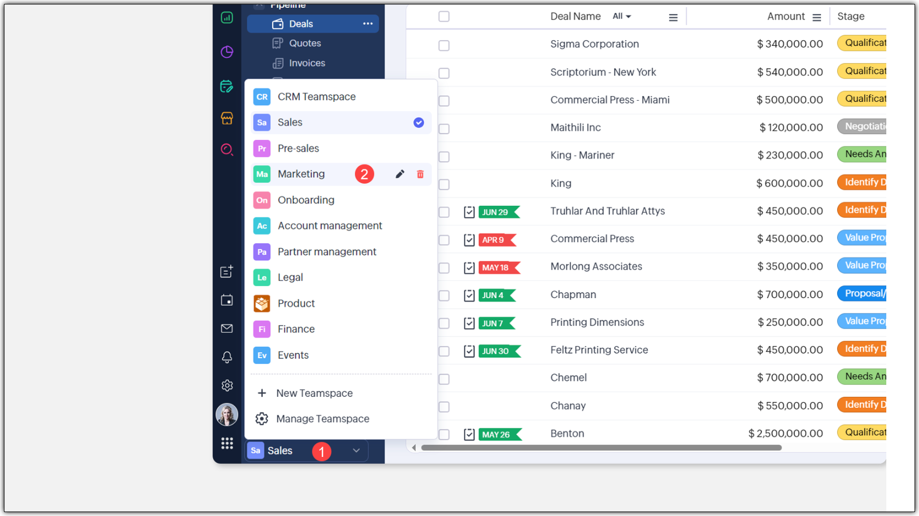Click the horizontal scrollbar under the deals table
Image resolution: width=919 pixels, height=516 pixels.
(x=601, y=448)
